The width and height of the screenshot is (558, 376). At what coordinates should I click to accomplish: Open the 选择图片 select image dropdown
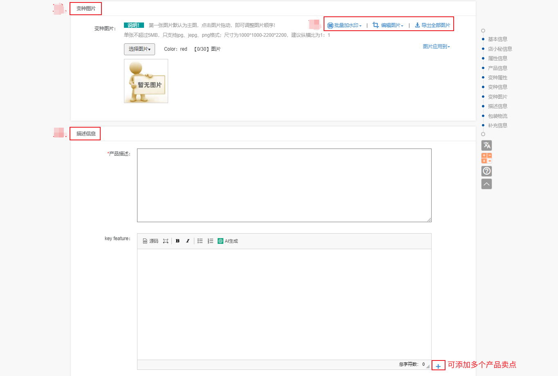click(139, 49)
